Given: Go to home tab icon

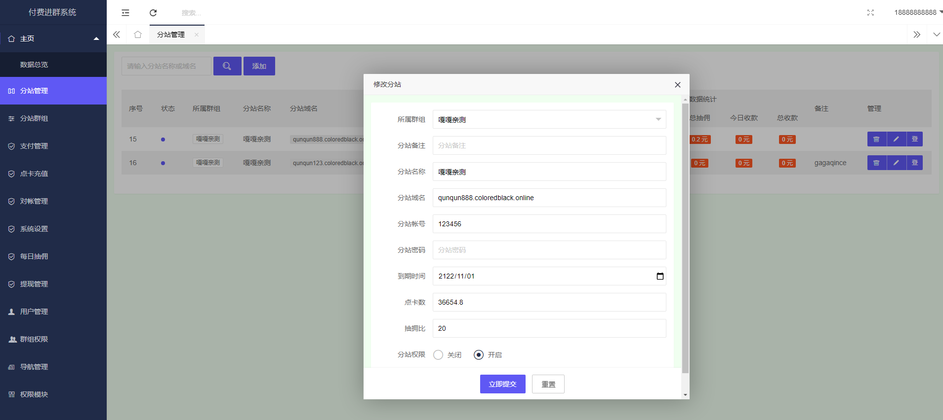Looking at the screenshot, I should (138, 35).
